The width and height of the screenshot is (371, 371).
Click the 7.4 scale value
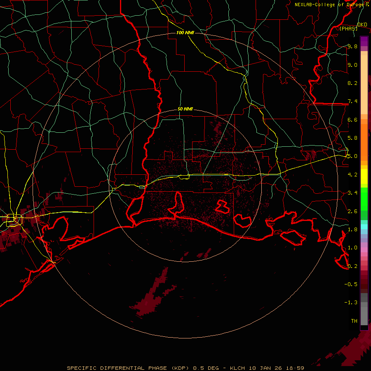[x=352, y=101]
